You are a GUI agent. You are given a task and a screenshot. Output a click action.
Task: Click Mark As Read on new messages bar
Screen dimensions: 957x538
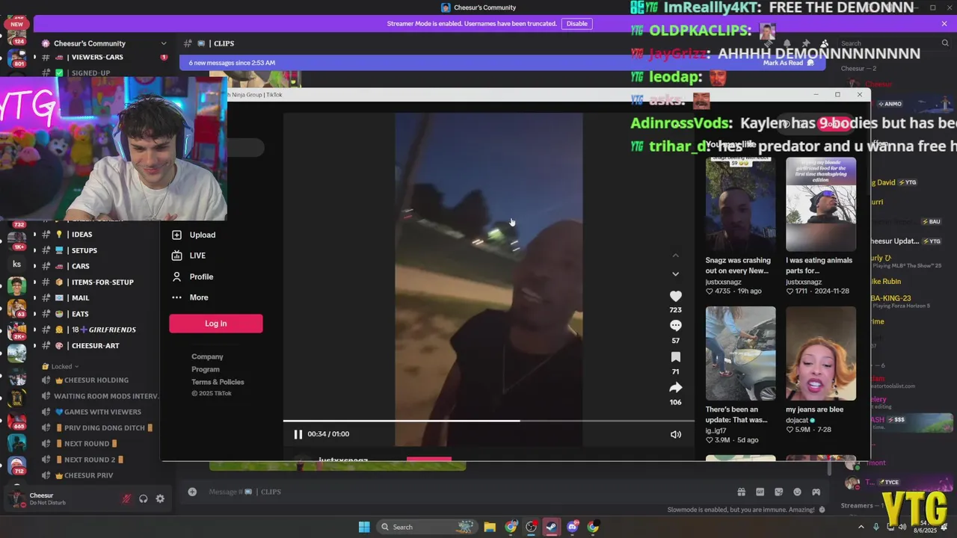[x=788, y=63]
